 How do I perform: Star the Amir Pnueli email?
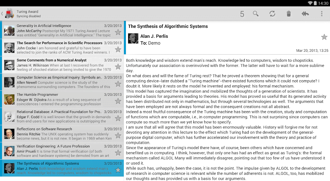[x=118, y=153]
